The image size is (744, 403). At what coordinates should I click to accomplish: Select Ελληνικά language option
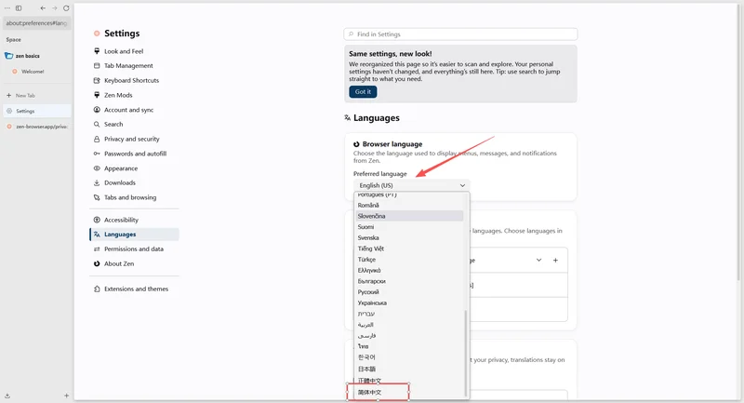click(x=409, y=271)
